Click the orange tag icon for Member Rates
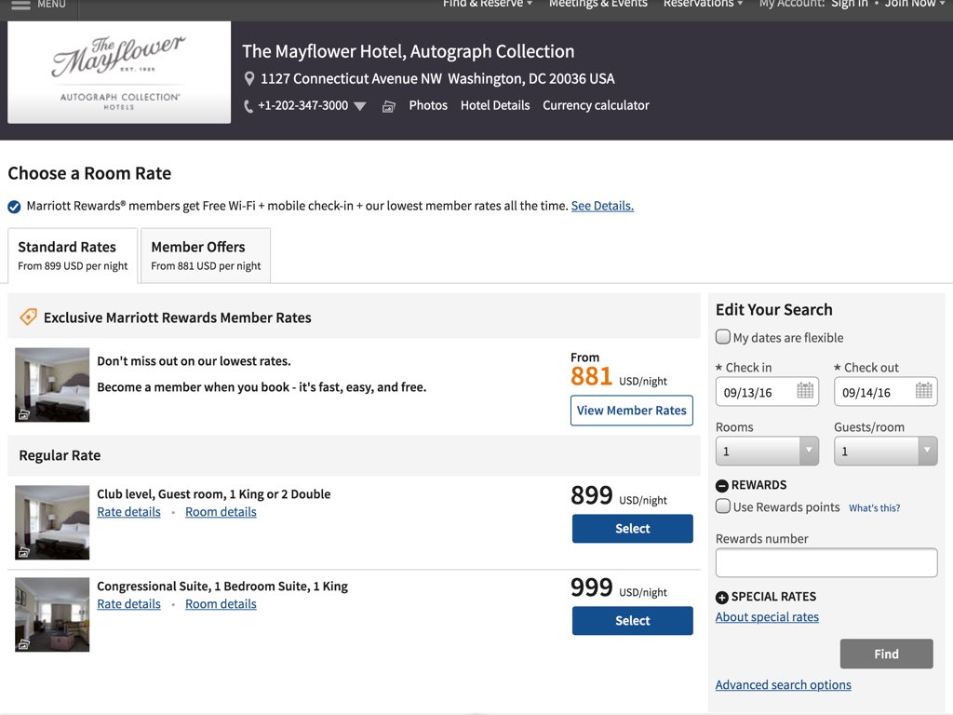This screenshot has width=953, height=715. [x=28, y=317]
